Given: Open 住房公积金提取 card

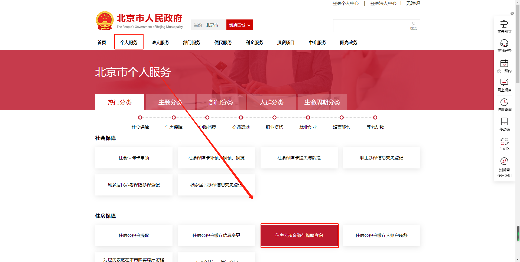Looking at the screenshot, I should [134, 236].
